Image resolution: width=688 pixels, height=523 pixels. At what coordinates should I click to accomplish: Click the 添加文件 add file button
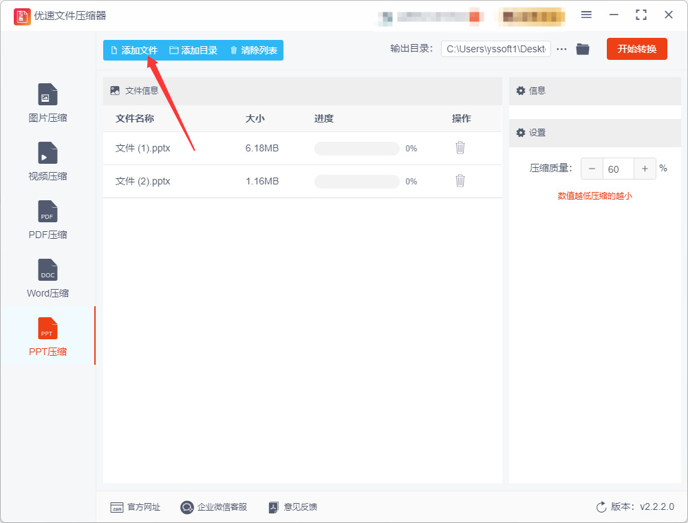134,50
